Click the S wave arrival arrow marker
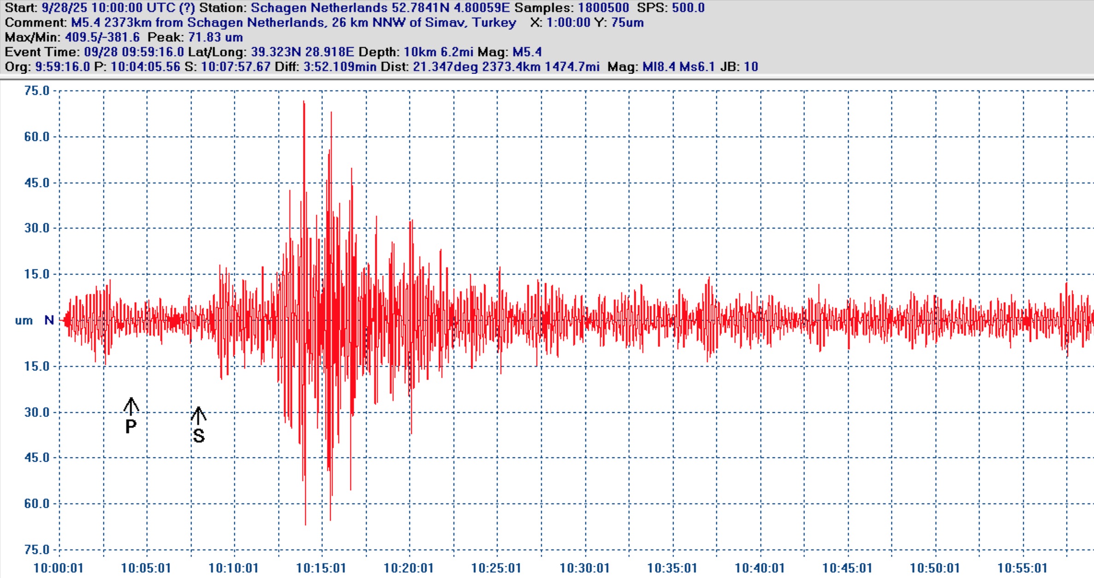The image size is (1094, 578). (198, 415)
